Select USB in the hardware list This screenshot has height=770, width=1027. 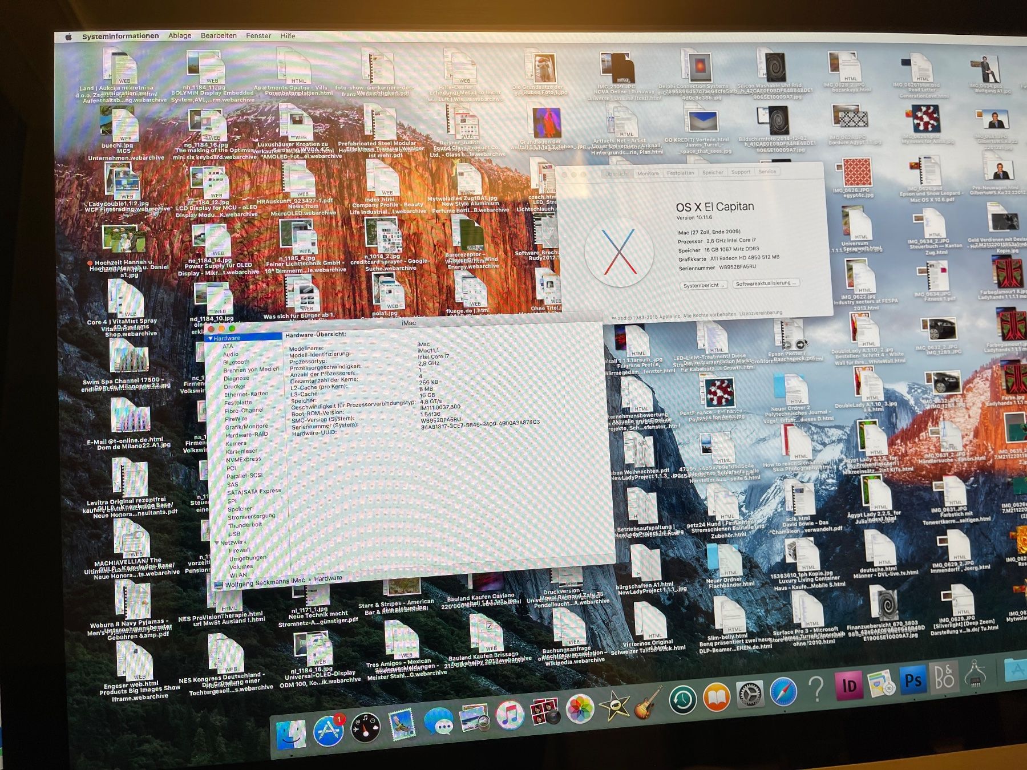pos(234,534)
